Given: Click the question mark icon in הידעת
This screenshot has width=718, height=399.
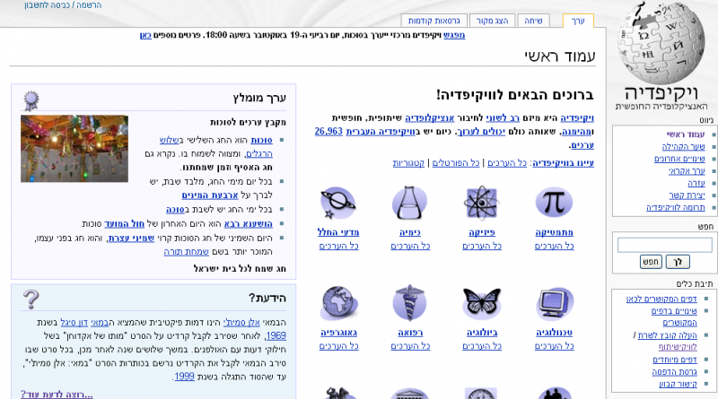Looking at the screenshot, I should 31,299.
